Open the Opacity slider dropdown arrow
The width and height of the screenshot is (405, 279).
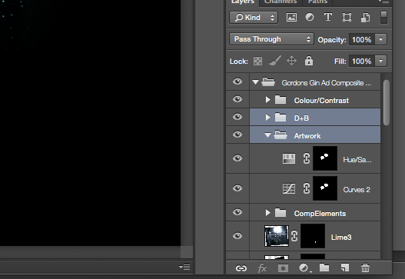(x=380, y=39)
